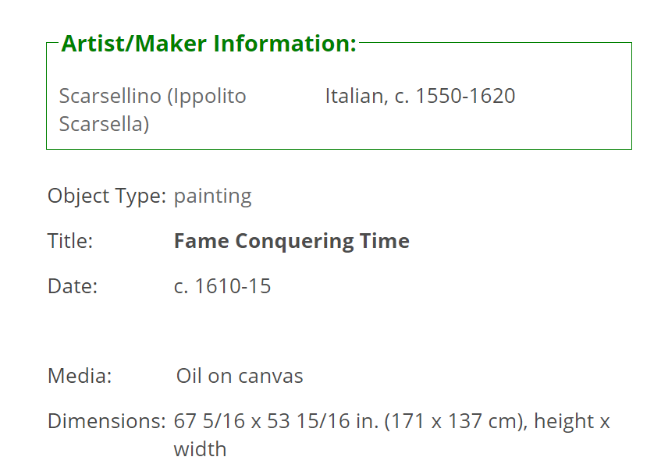Click the Object Type label
The image size is (661, 471).
(x=107, y=197)
